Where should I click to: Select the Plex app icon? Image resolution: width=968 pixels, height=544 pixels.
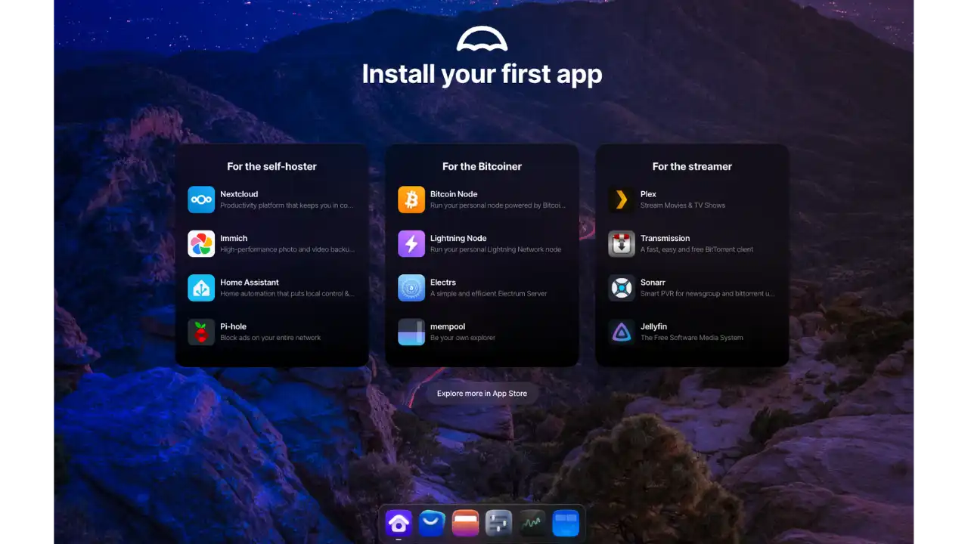(622, 199)
